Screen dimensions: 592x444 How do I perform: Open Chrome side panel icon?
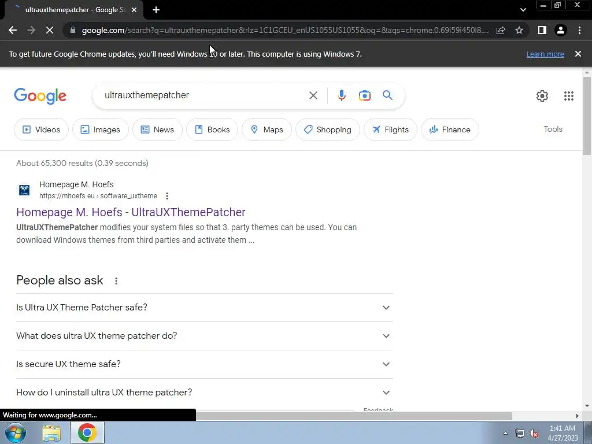(542, 30)
